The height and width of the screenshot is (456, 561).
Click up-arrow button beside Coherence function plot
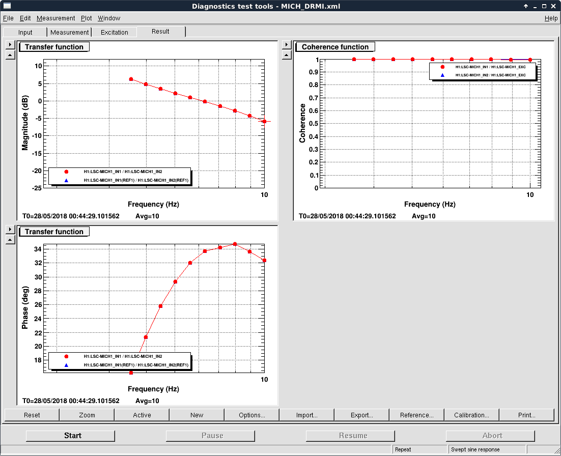coord(287,55)
